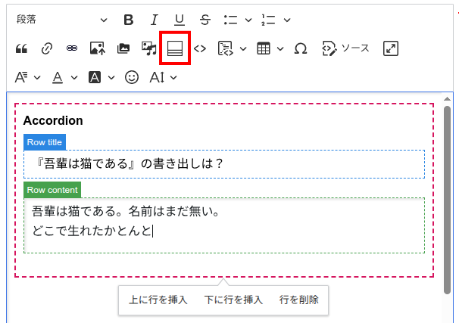459x323 pixels.
Task: Click the blue Row title label
Action: [x=45, y=142]
